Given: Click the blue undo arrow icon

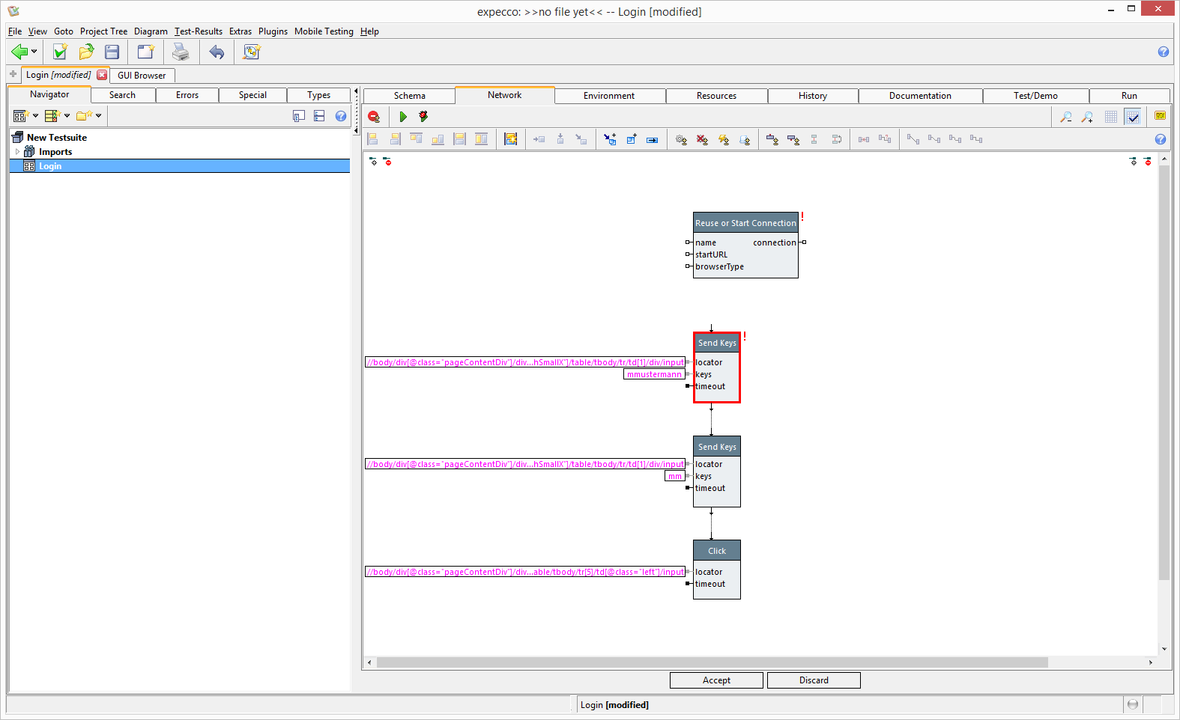Looking at the screenshot, I should (217, 52).
